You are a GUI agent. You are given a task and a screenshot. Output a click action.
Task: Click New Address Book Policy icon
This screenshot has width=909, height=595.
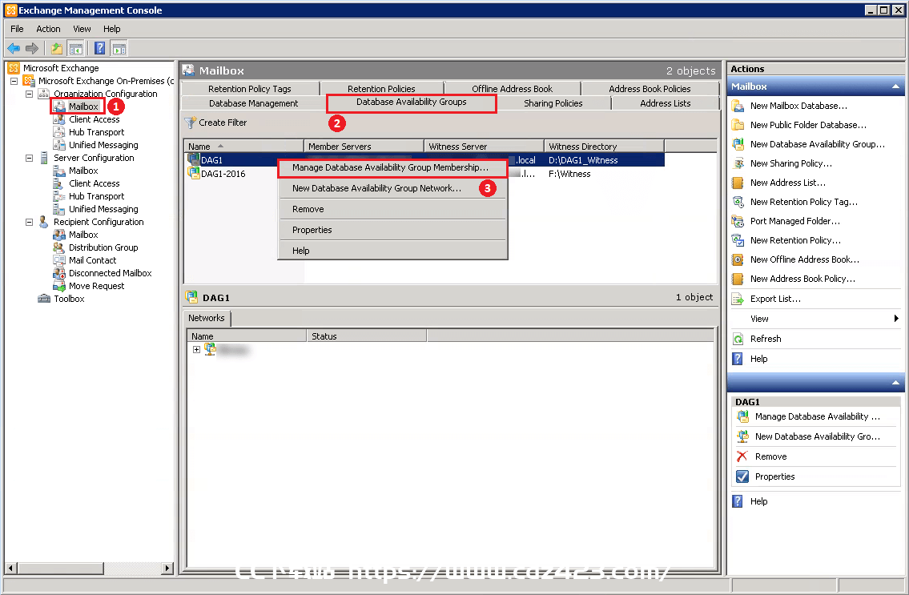pyautogui.click(x=738, y=279)
